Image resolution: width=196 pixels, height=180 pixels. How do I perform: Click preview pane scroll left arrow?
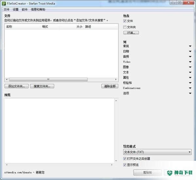(7, 165)
